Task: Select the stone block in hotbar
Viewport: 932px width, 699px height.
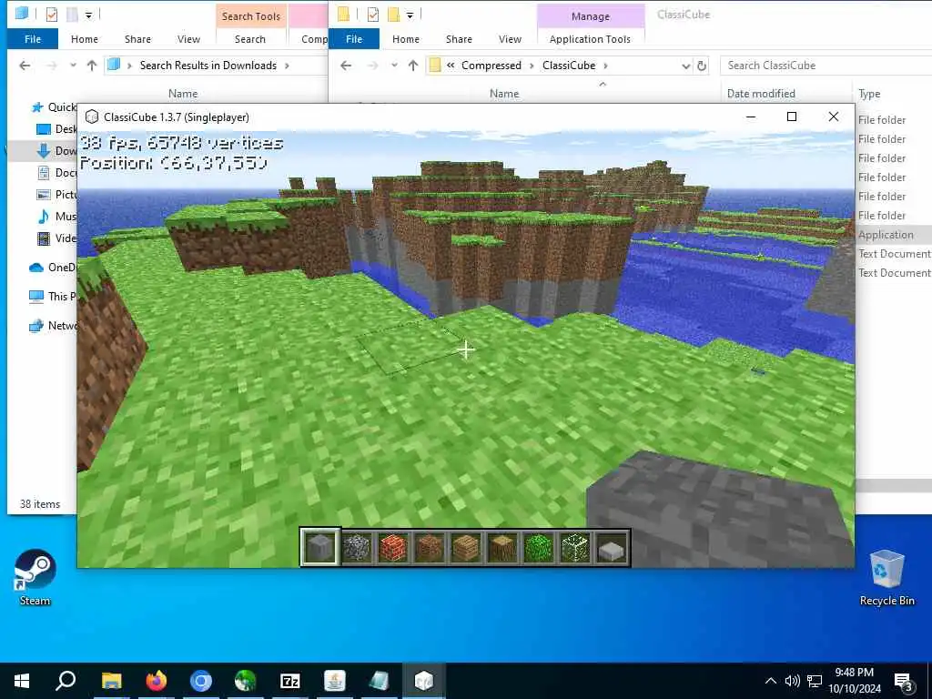Action: click(x=319, y=547)
